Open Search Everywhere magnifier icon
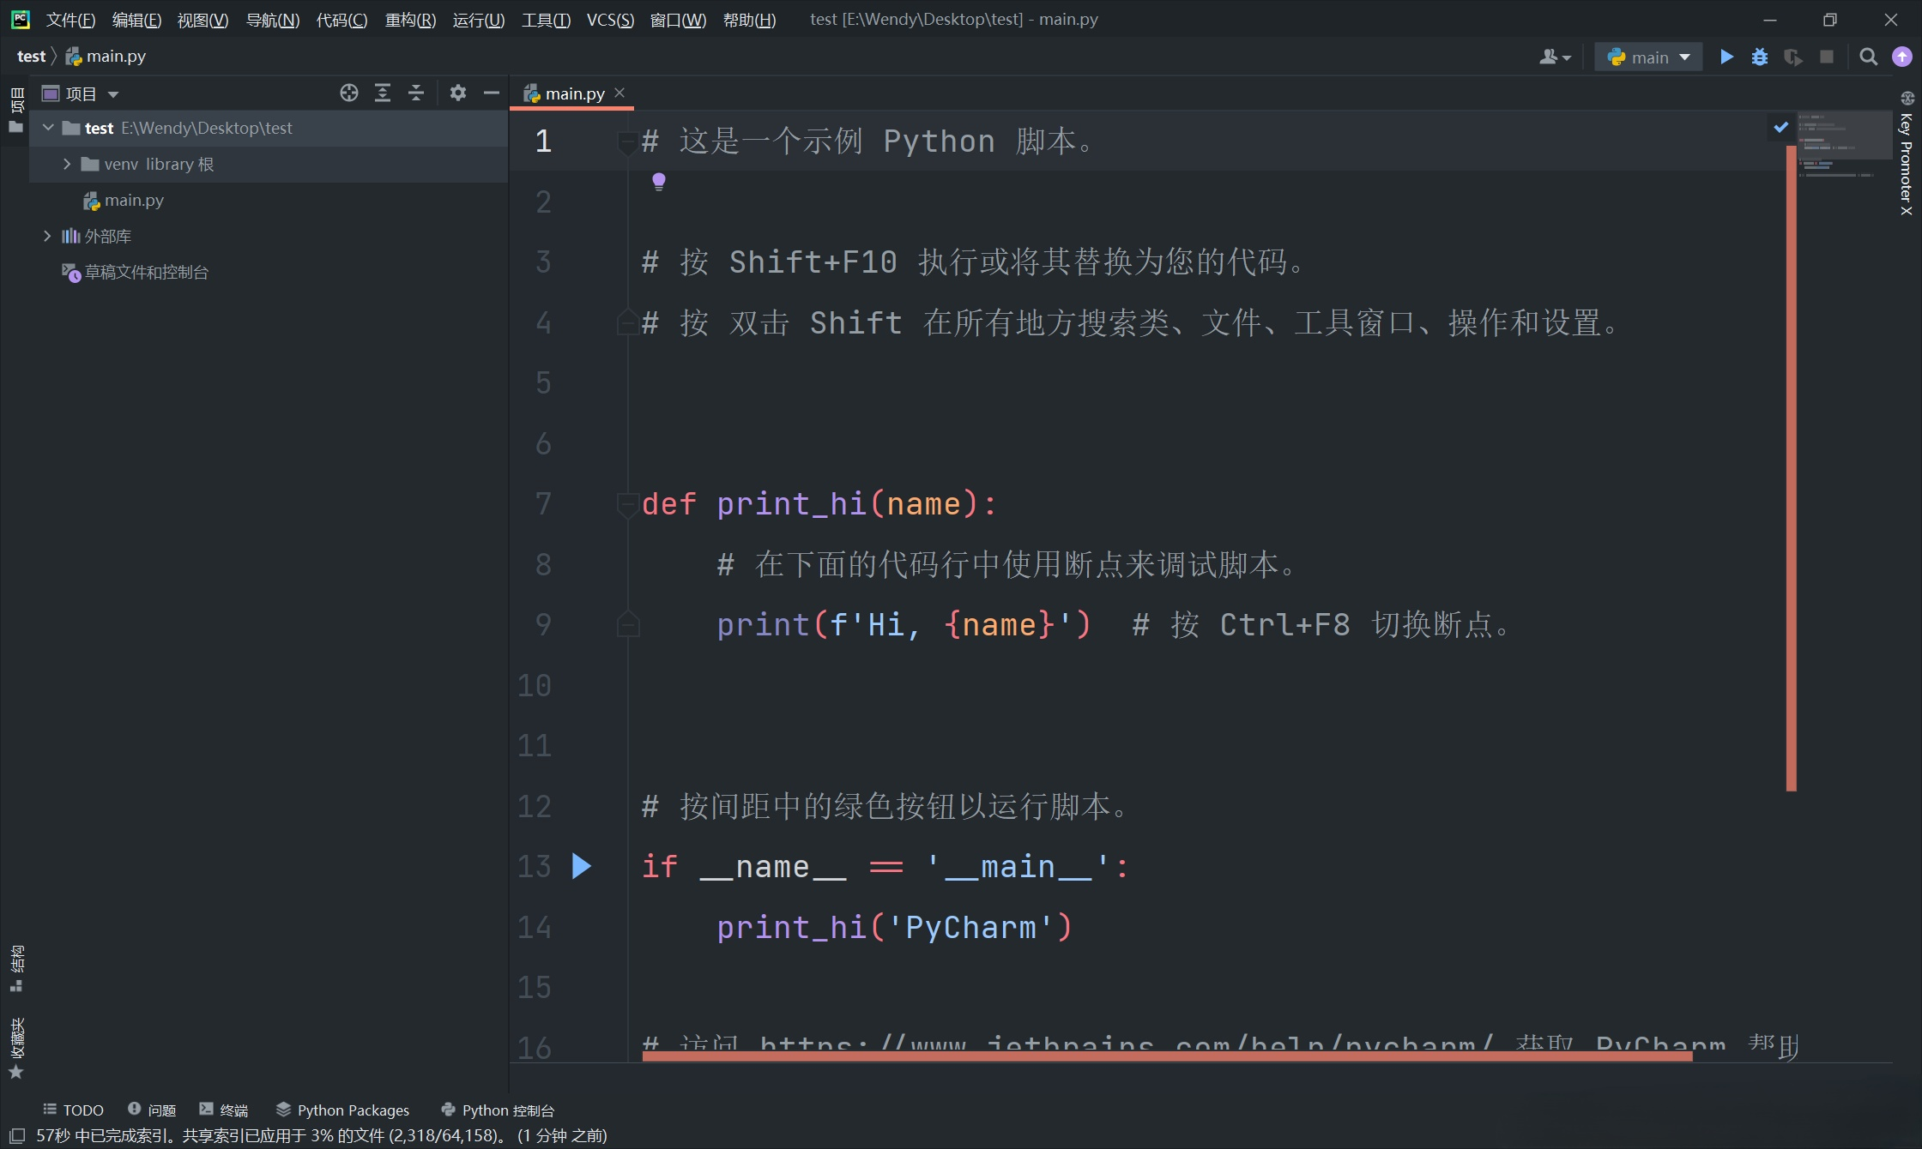This screenshot has height=1149, width=1922. (1868, 57)
